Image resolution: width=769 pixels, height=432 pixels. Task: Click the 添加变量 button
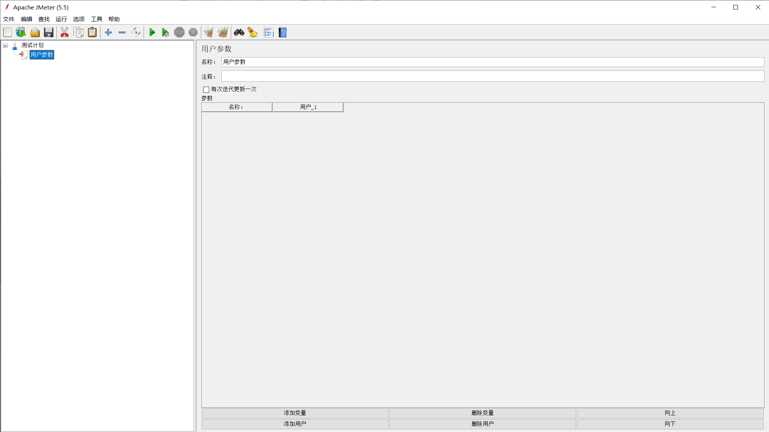(x=295, y=413)
